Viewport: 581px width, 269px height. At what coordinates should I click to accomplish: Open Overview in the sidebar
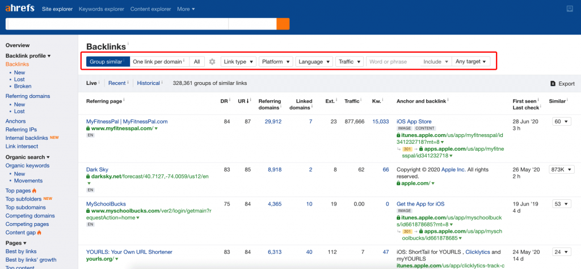pos(18,45)
